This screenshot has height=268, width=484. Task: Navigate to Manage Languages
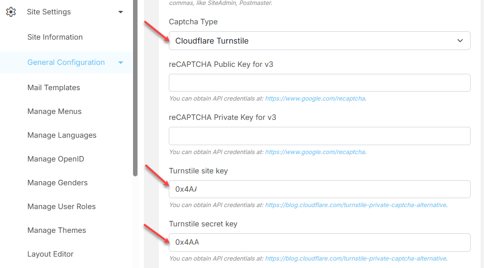[x=62, y=135]
